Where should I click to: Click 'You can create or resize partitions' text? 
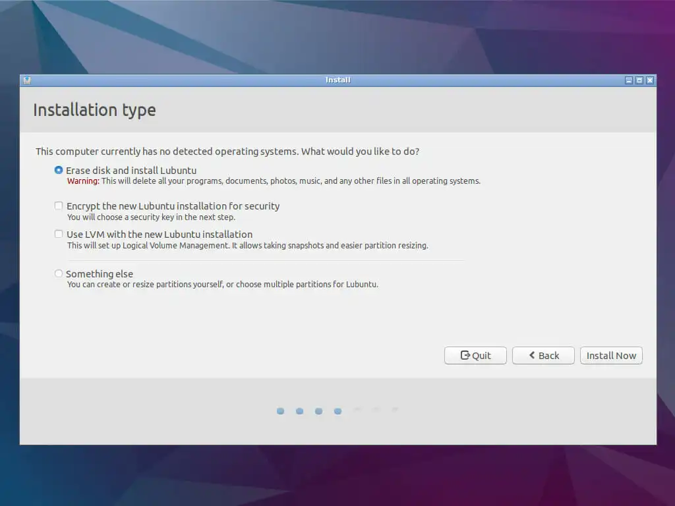223,285
